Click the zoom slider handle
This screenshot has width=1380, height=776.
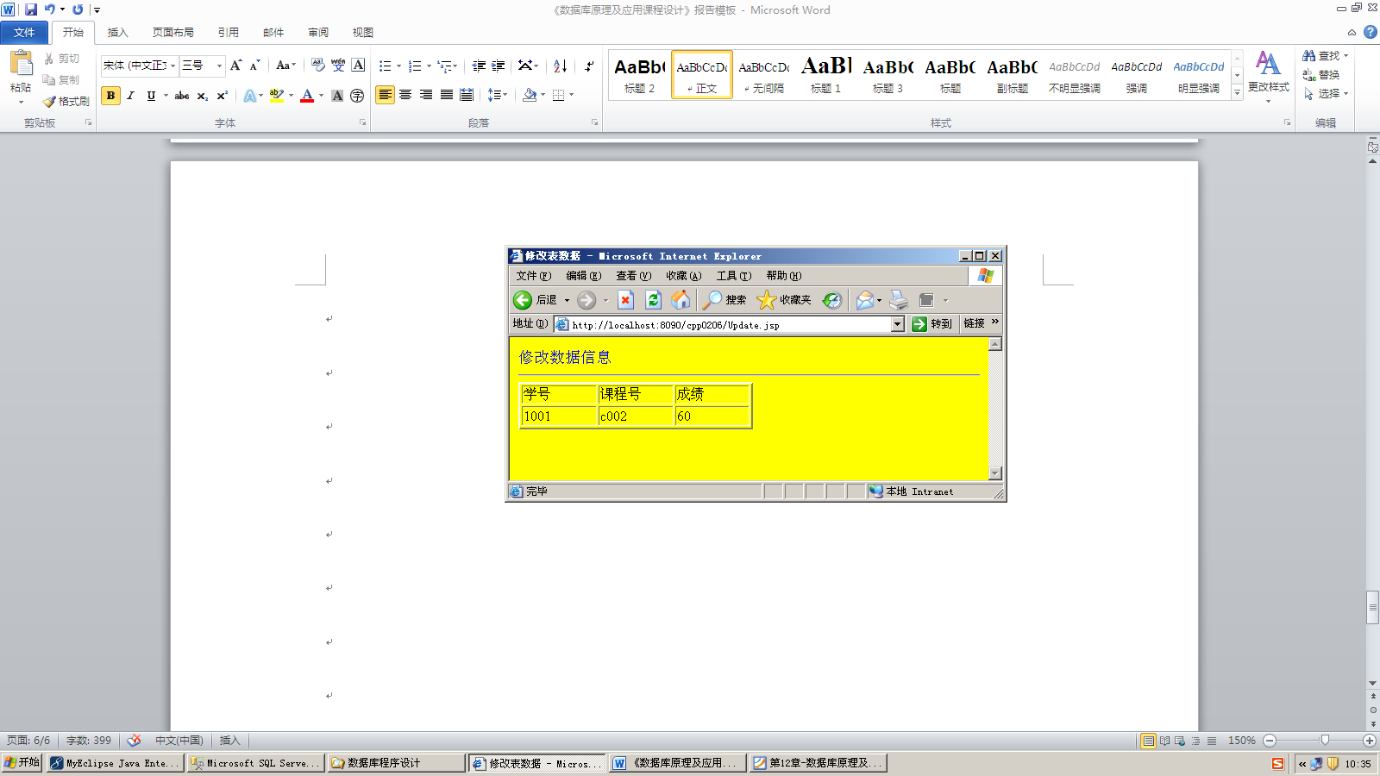point(1325,741)
